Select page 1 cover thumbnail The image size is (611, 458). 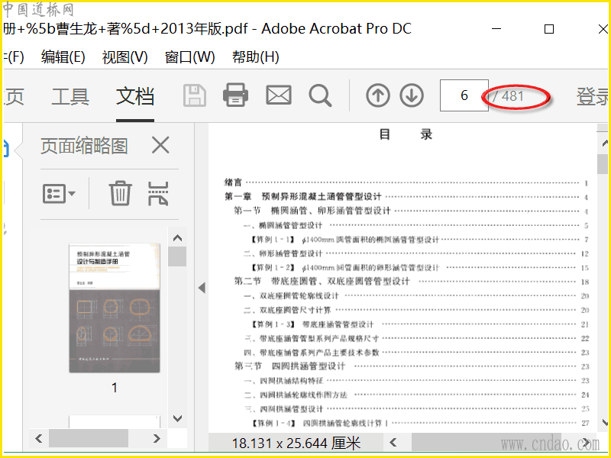pyautogui.click(x=115, y=308)
